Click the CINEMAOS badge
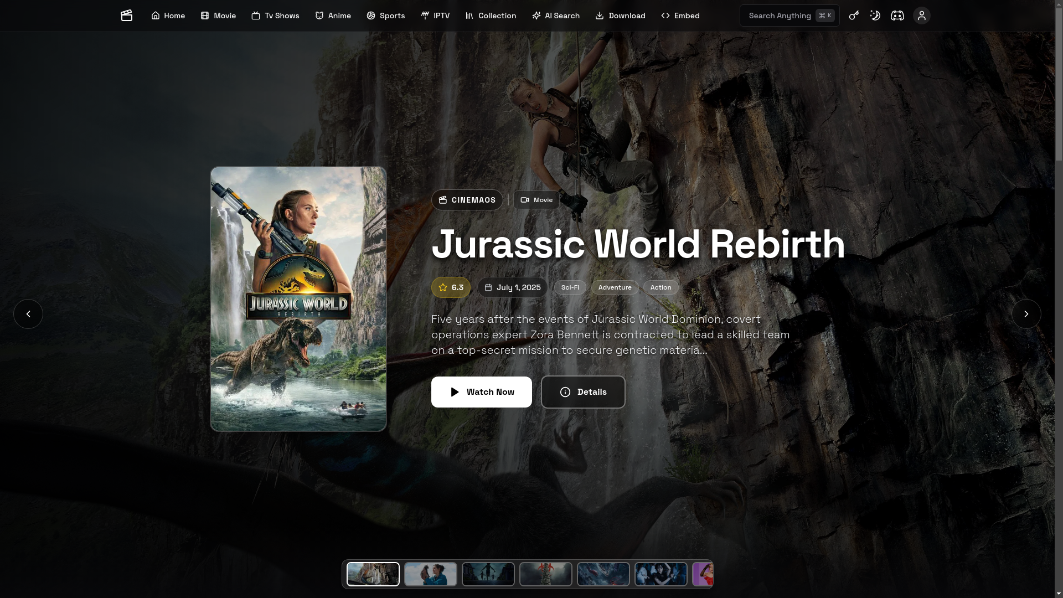1063x598 pixels. 467,200
